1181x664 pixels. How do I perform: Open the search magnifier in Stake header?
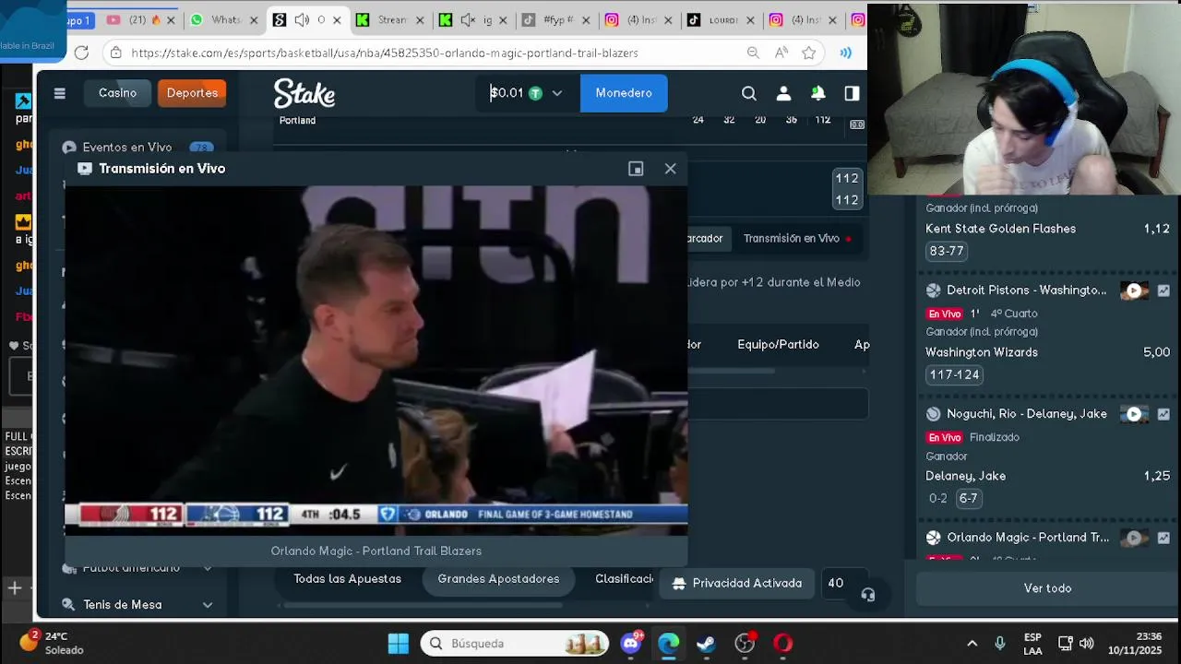point(749,93)
